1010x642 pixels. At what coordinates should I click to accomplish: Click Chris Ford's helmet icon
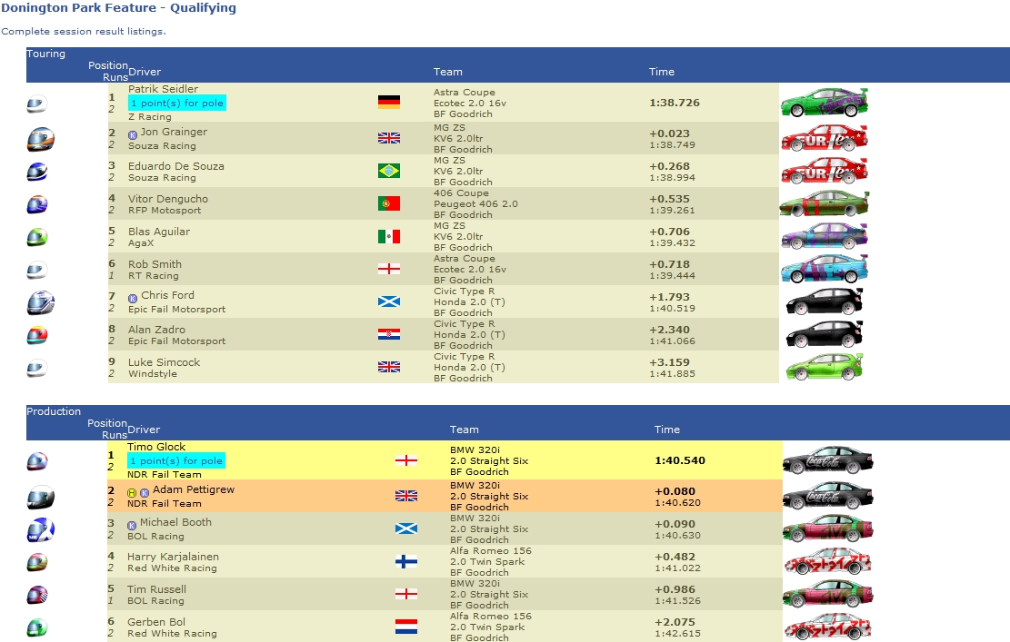pyautogui.click(x=40, y=303)
